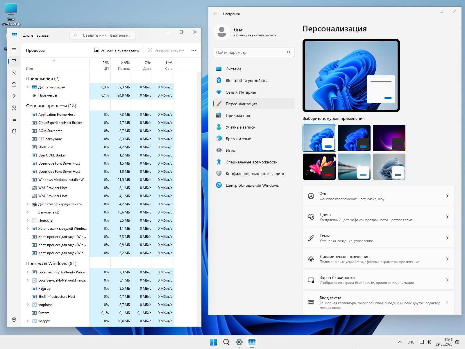Open Ввод текста settings
This screenshot has width=465, height=349.
[x=378, y=302]
